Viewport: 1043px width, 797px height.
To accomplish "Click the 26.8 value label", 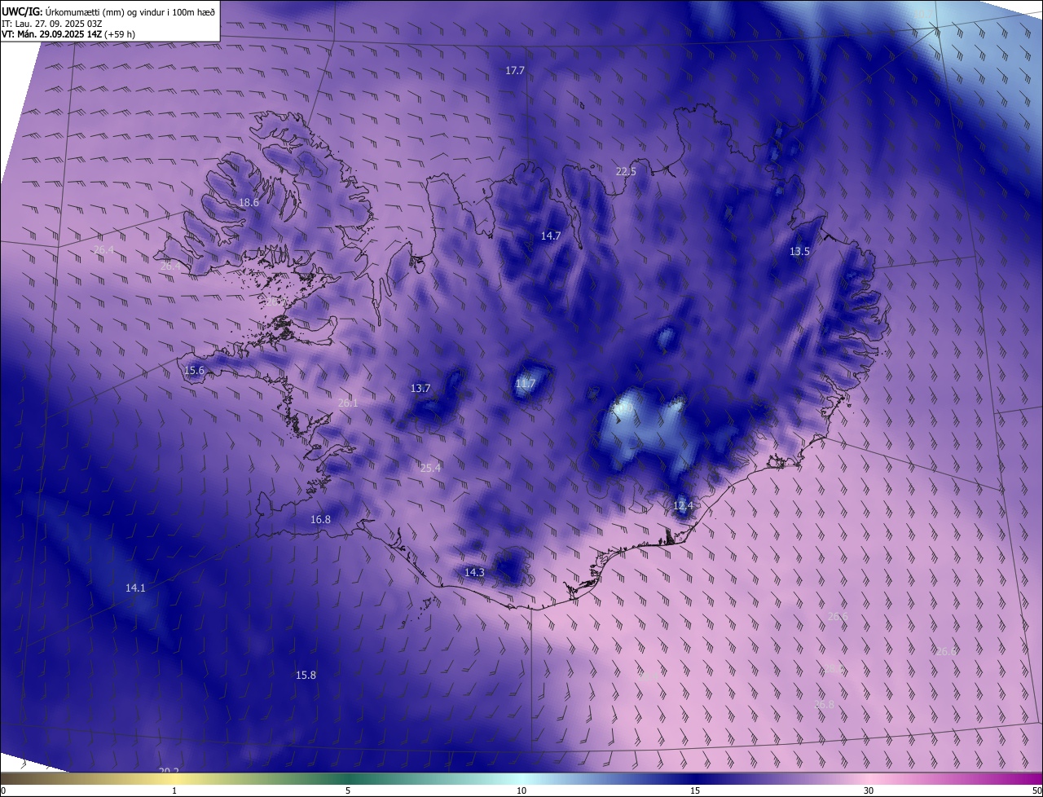I will pyautogui.click(x=825, y=705).
